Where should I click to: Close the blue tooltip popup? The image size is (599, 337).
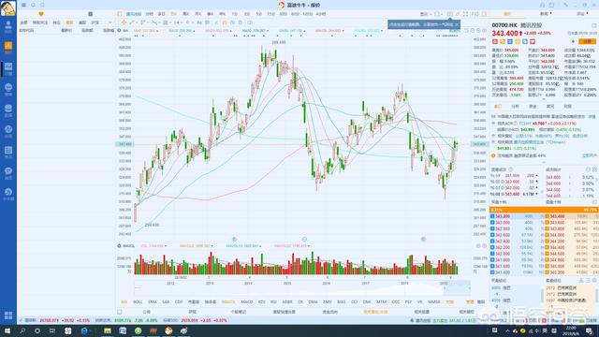457,24
